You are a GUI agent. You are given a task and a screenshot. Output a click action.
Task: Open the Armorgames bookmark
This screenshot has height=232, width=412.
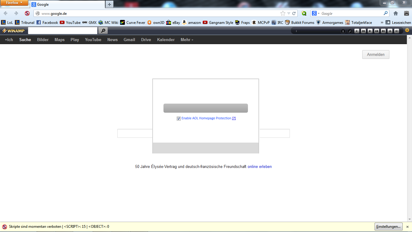coord(330,22)
